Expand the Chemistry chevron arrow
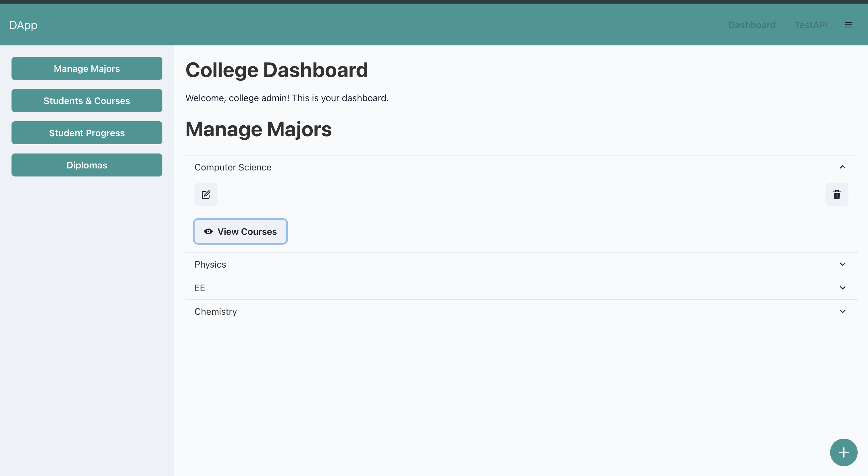 coord(842,312)
